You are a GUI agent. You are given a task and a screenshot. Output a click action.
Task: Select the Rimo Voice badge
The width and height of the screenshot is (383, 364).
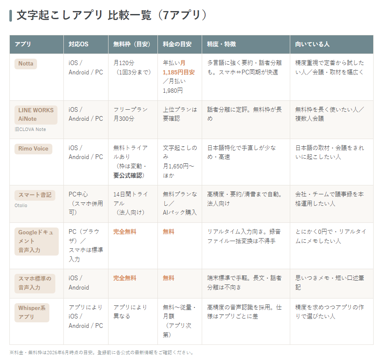33,149
